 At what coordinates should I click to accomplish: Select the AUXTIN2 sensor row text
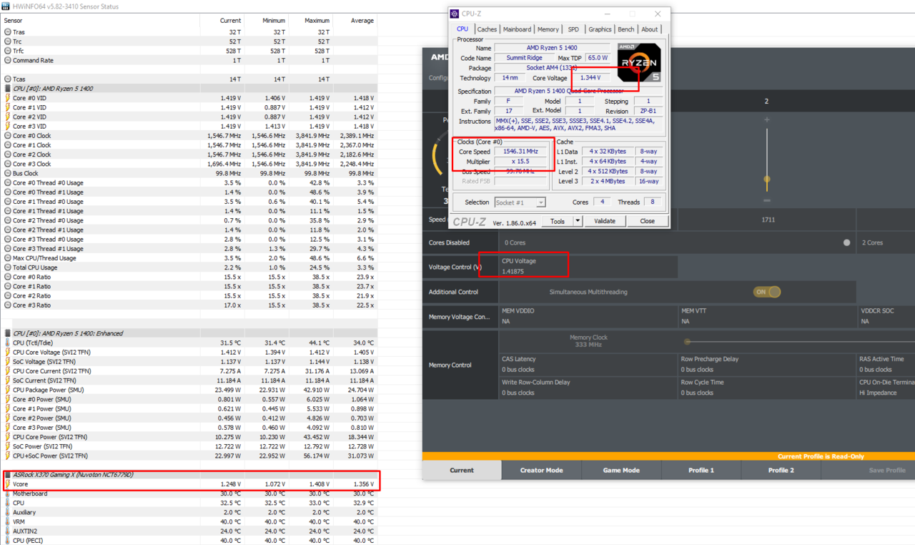click(25, 531)
